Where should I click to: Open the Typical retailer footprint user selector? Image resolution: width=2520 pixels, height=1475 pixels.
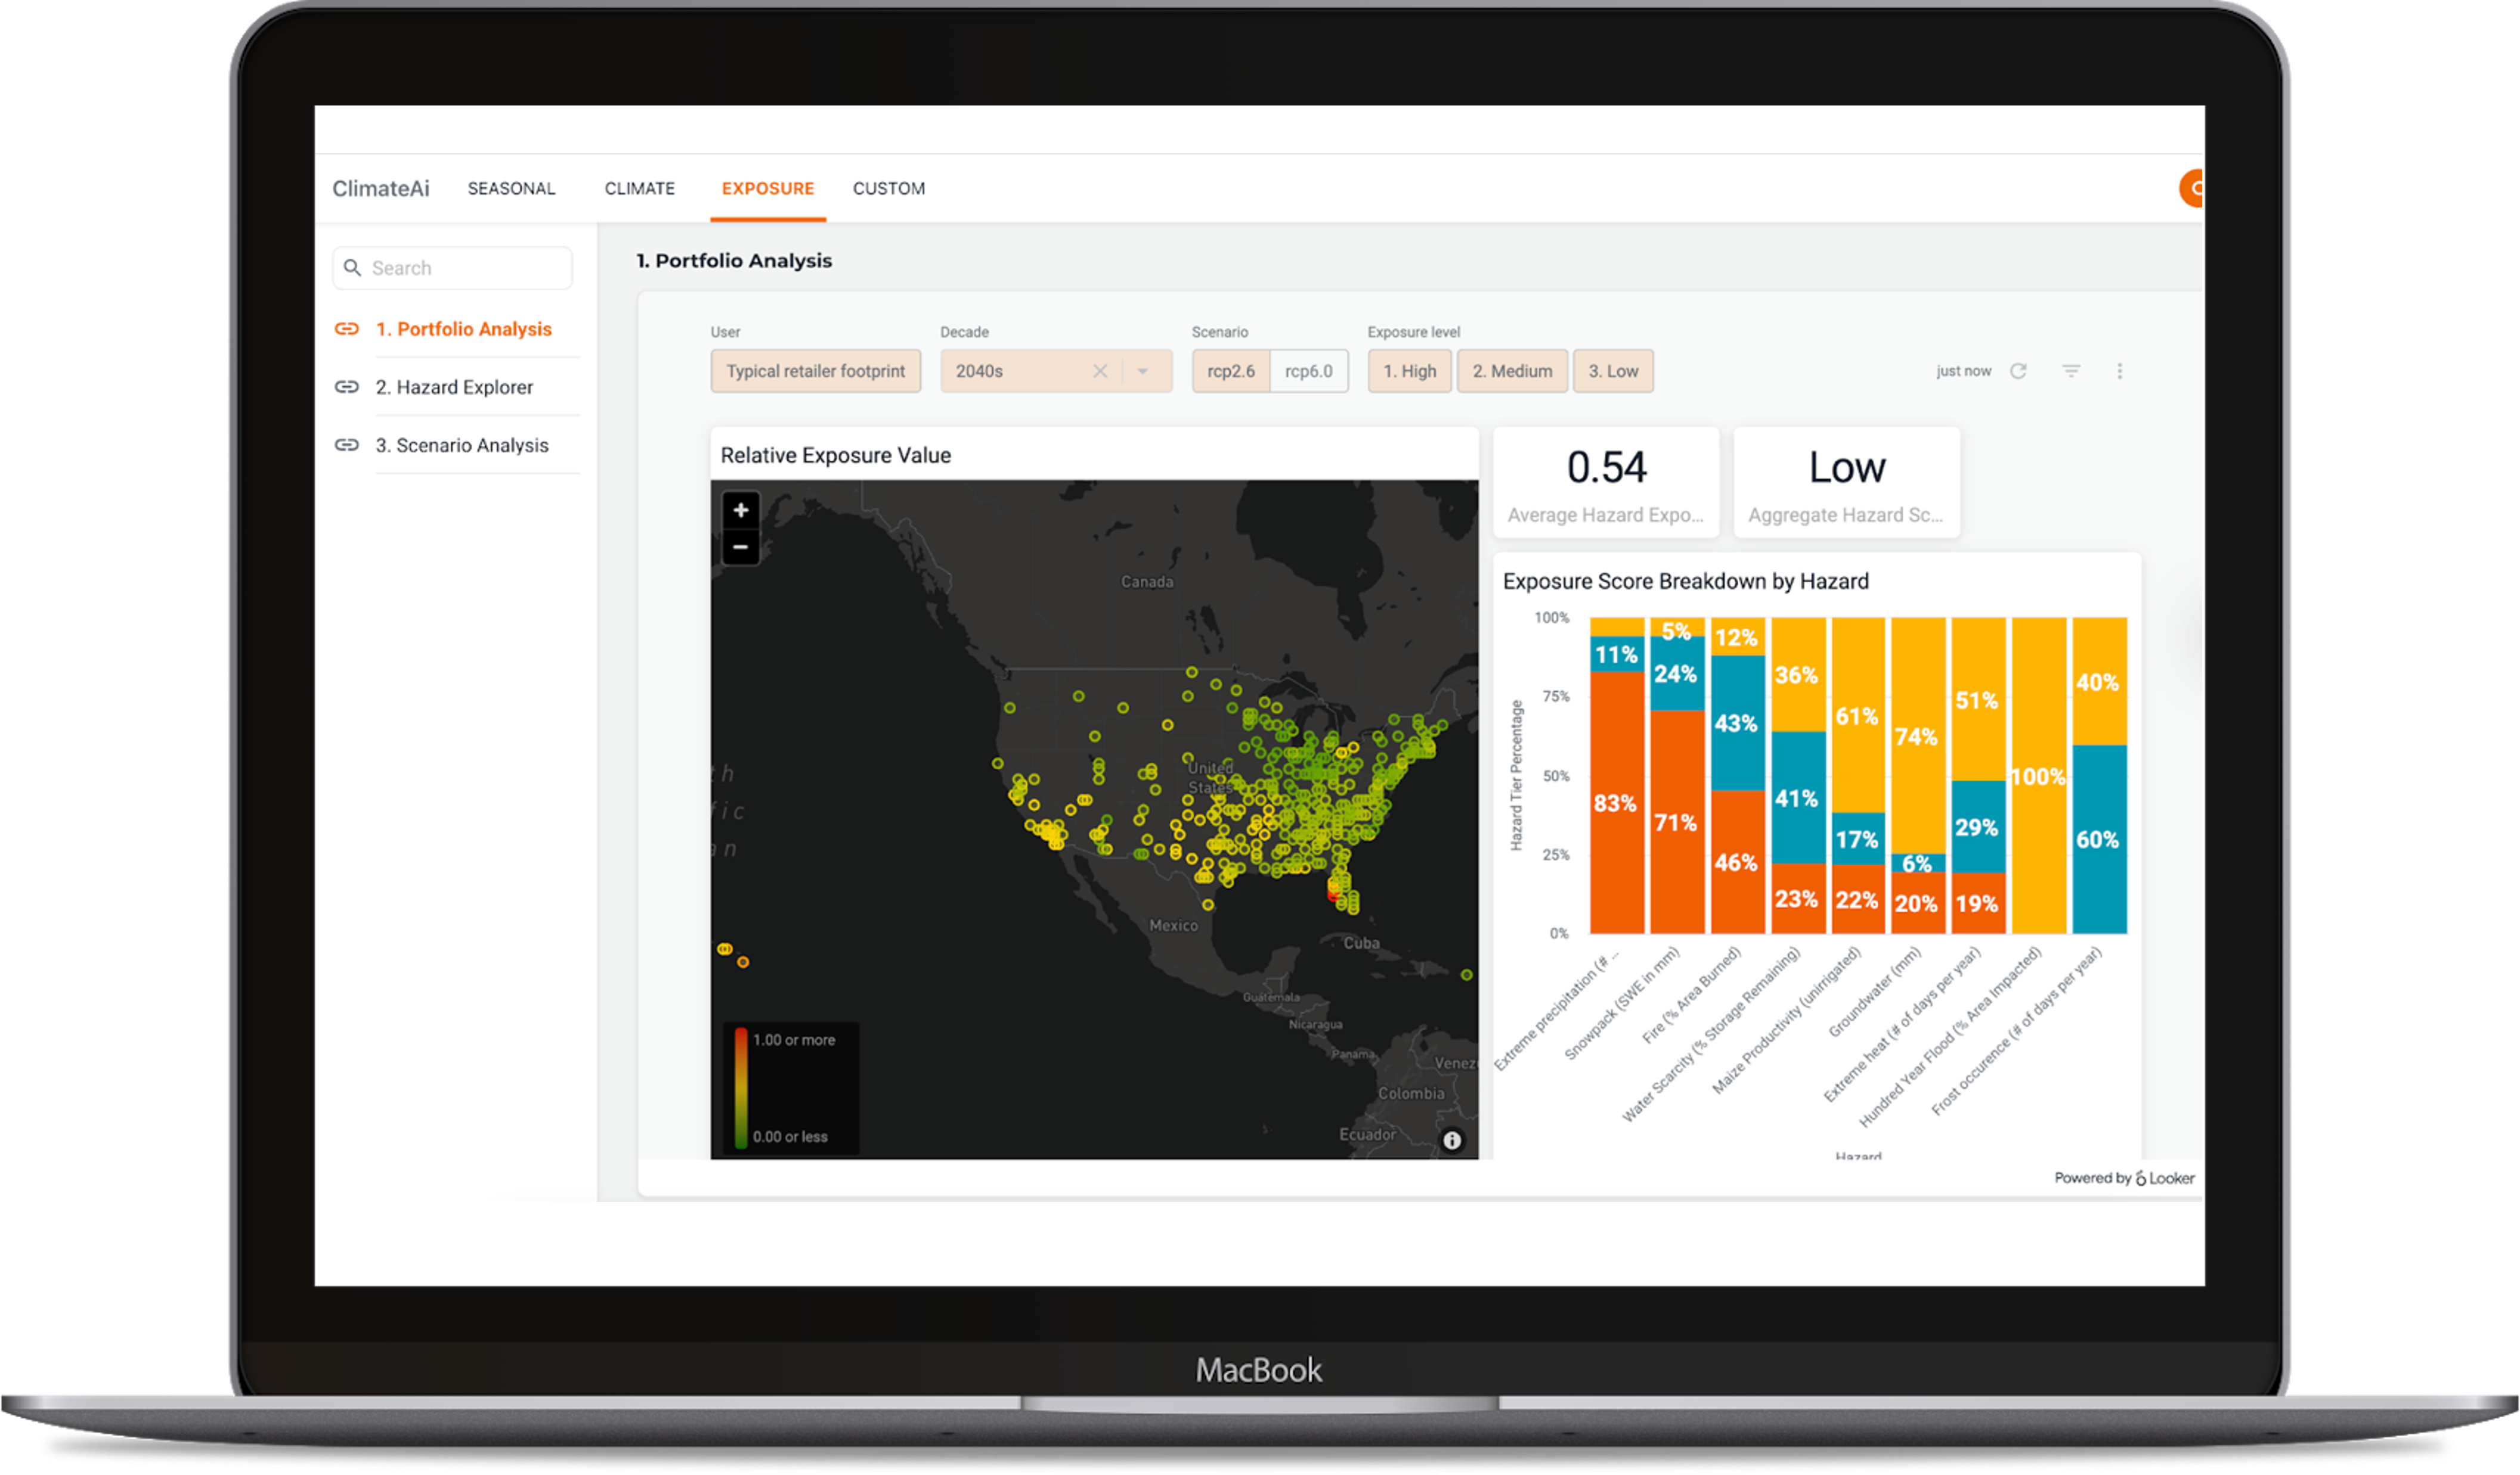[815, 371]
